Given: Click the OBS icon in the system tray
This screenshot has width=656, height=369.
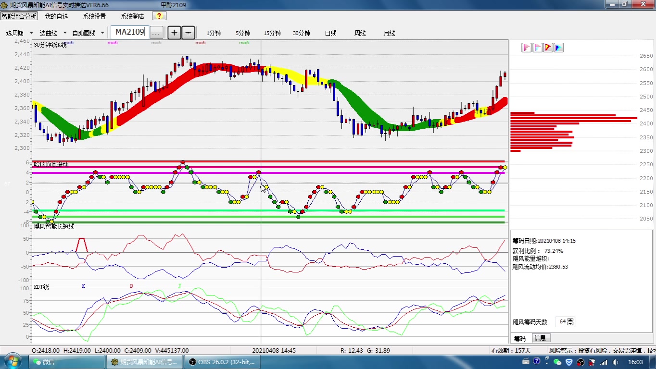Looking at the screenshot, I should point(580,362).
